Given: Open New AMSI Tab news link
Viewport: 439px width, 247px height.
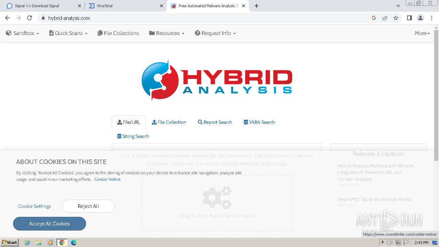Looking at the screenshot, I should 374,199.
